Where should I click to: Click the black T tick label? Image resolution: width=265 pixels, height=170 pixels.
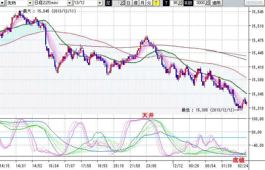pyautogui.click(x=166, y=3)
